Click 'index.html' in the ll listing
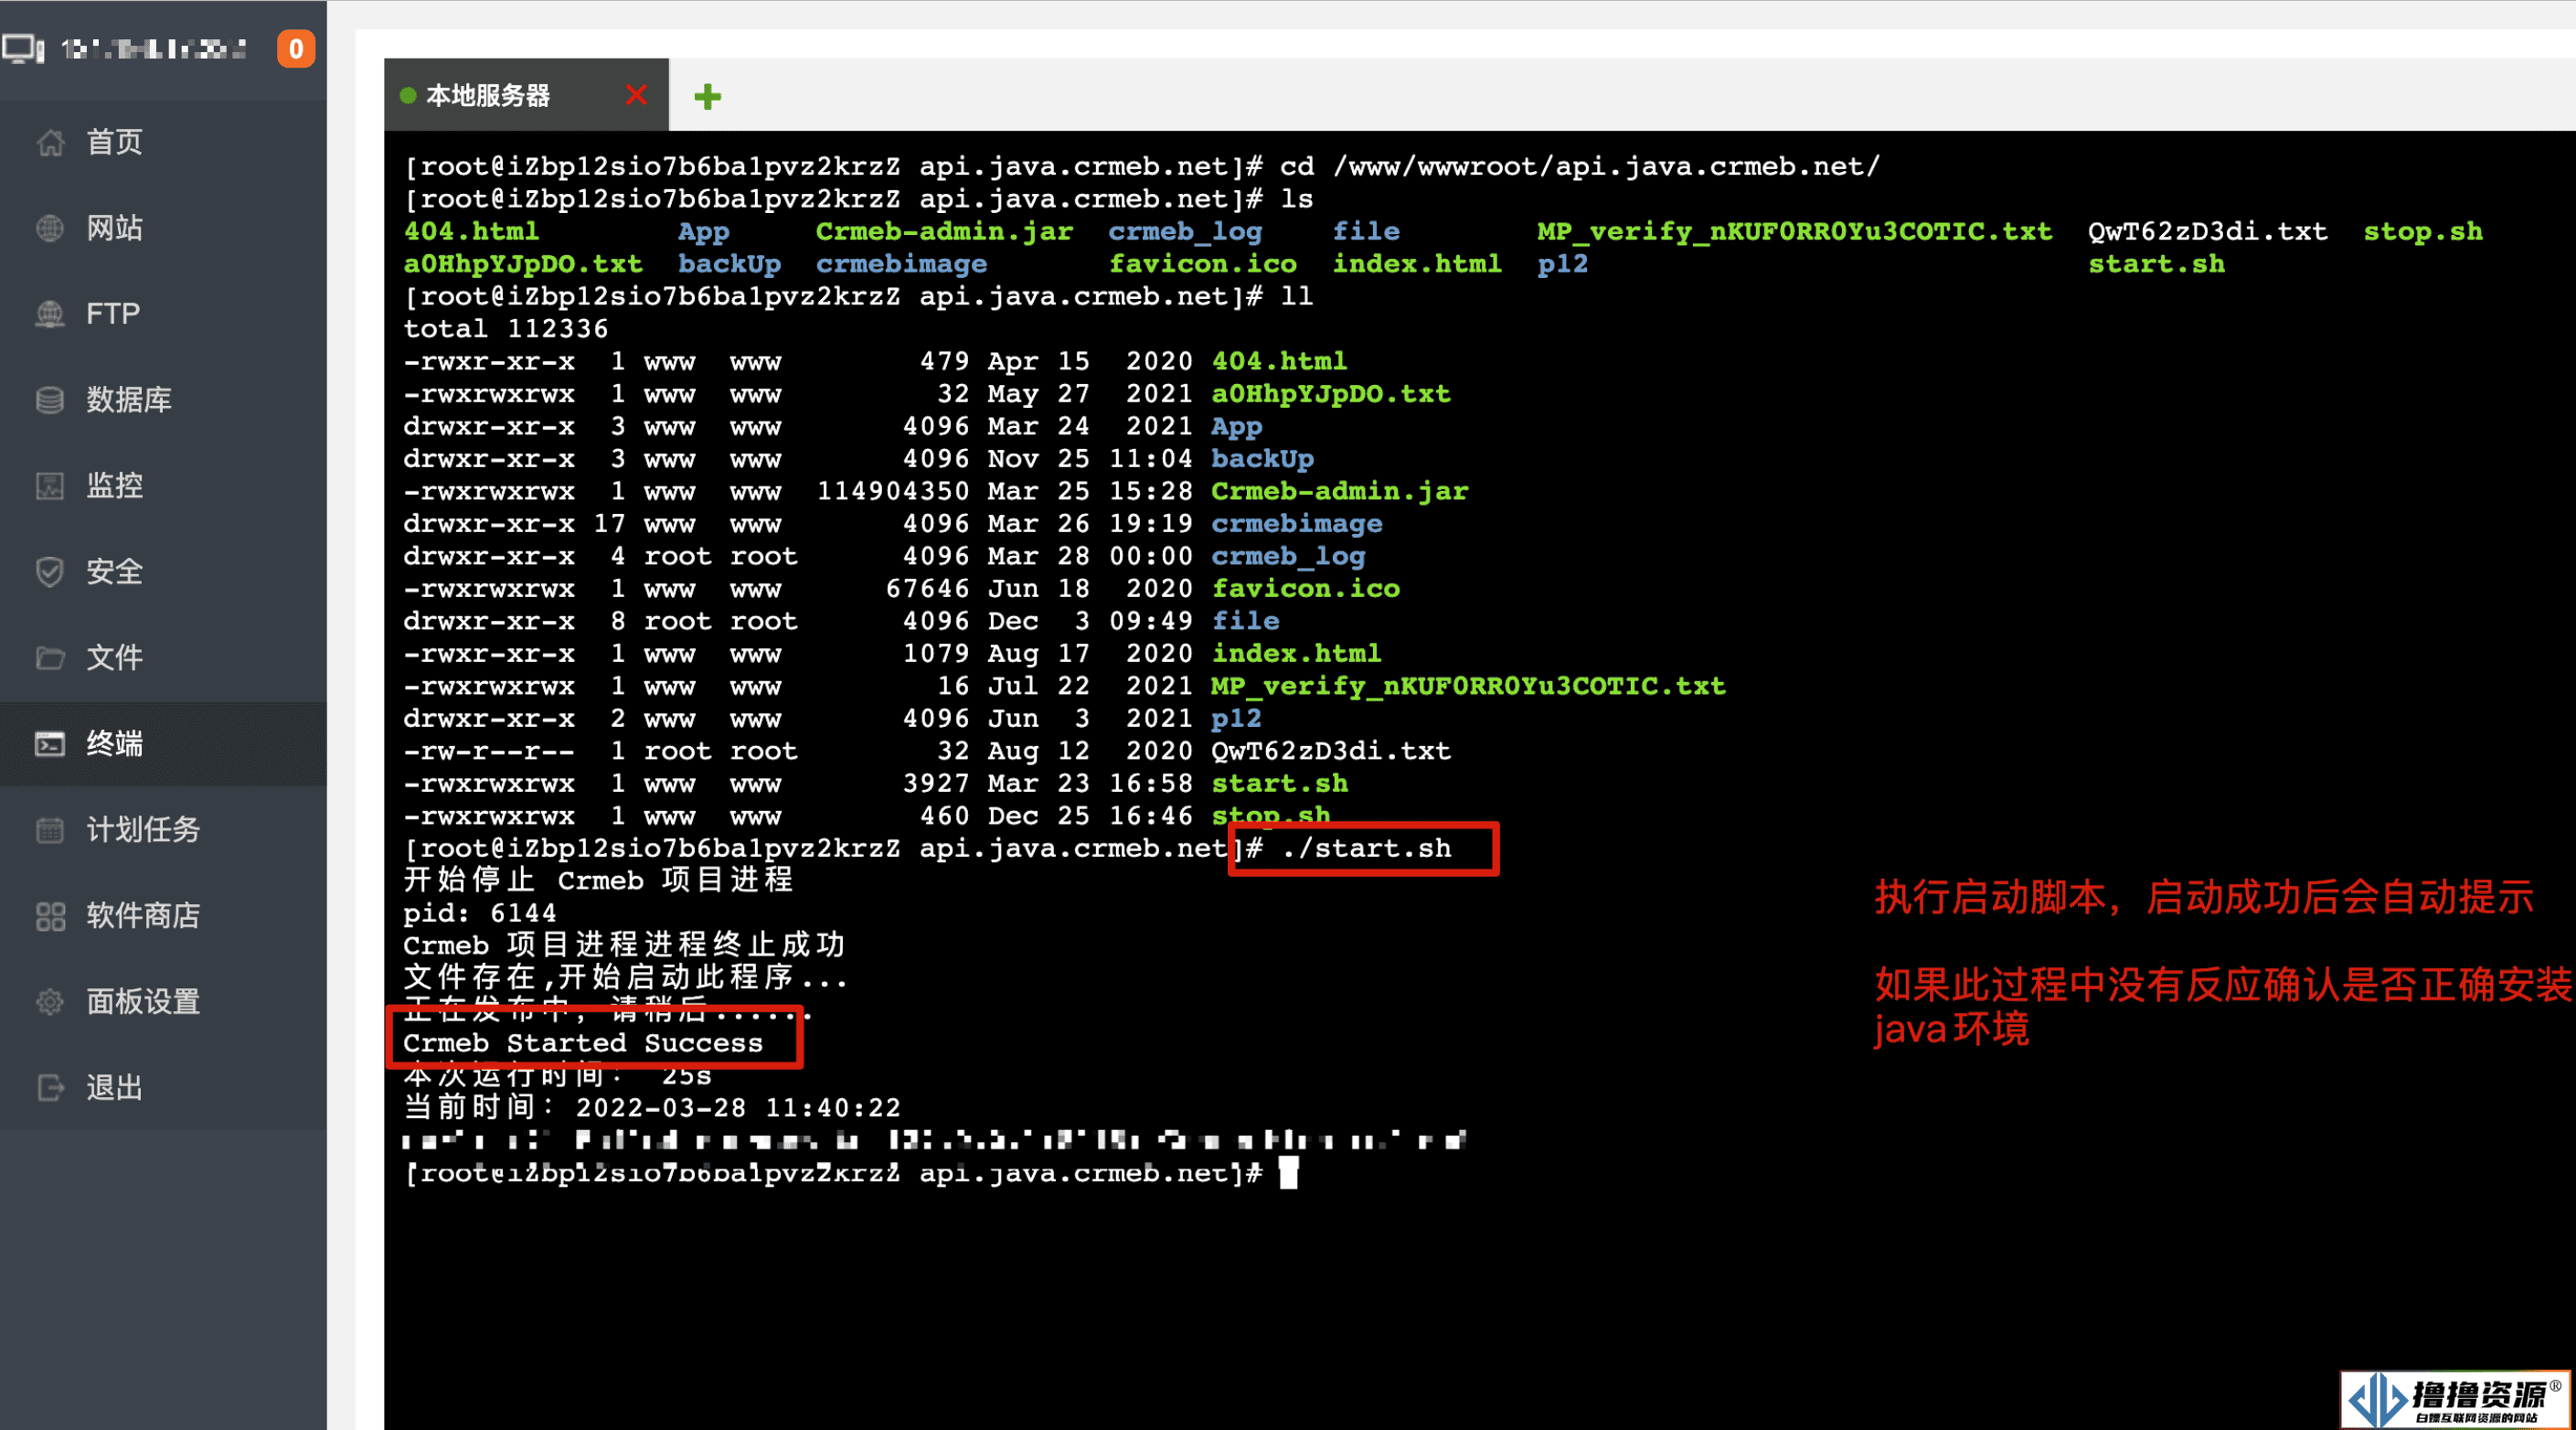The image size is (2576, 1430). click(1297, 654)
